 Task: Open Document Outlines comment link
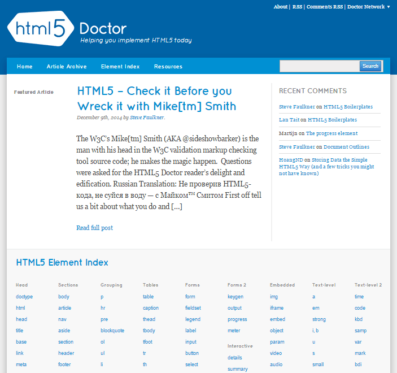[x=346, y=147]
